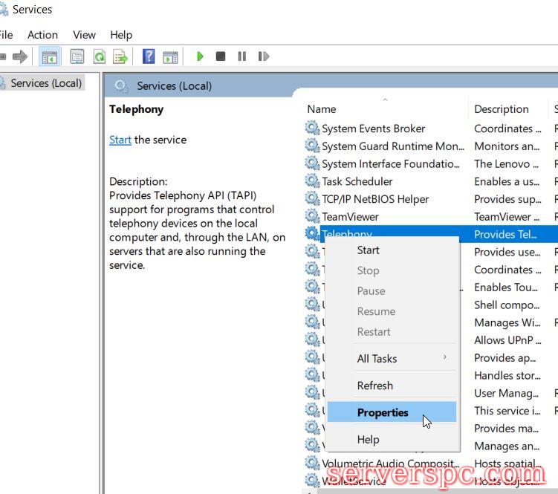Open the View menu in menu bar

[x=84, y=34]
